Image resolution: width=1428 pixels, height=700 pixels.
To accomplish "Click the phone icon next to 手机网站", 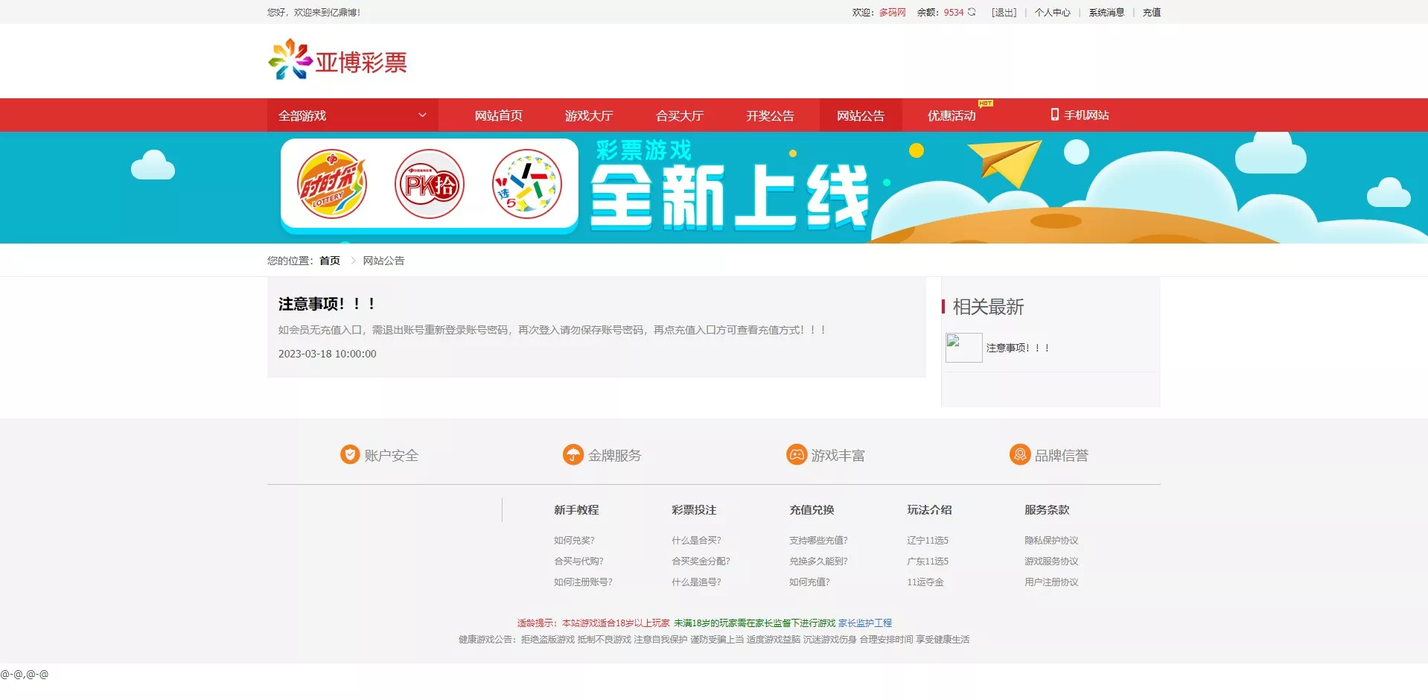I will pos(1054,115).
